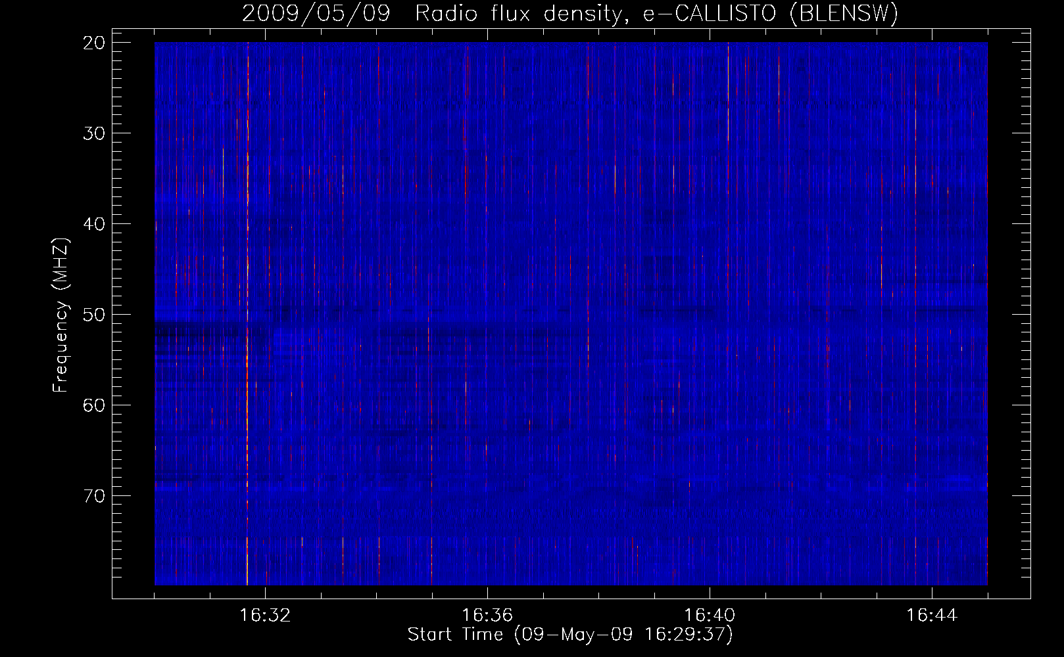Click the 16:44 time tick label
The image size is (1064, 657).
click(x=932, y=616)
